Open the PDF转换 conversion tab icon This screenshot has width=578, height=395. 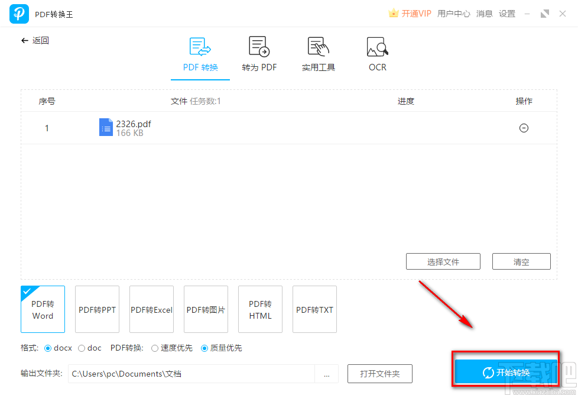tap(200, 46)
